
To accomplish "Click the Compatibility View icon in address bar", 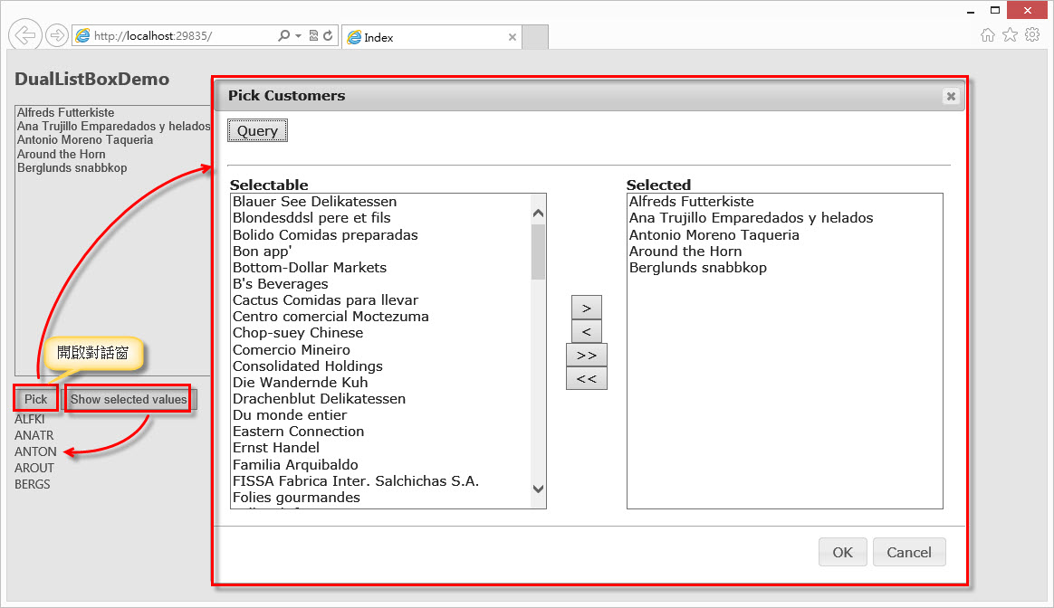I will pos(313,34).
